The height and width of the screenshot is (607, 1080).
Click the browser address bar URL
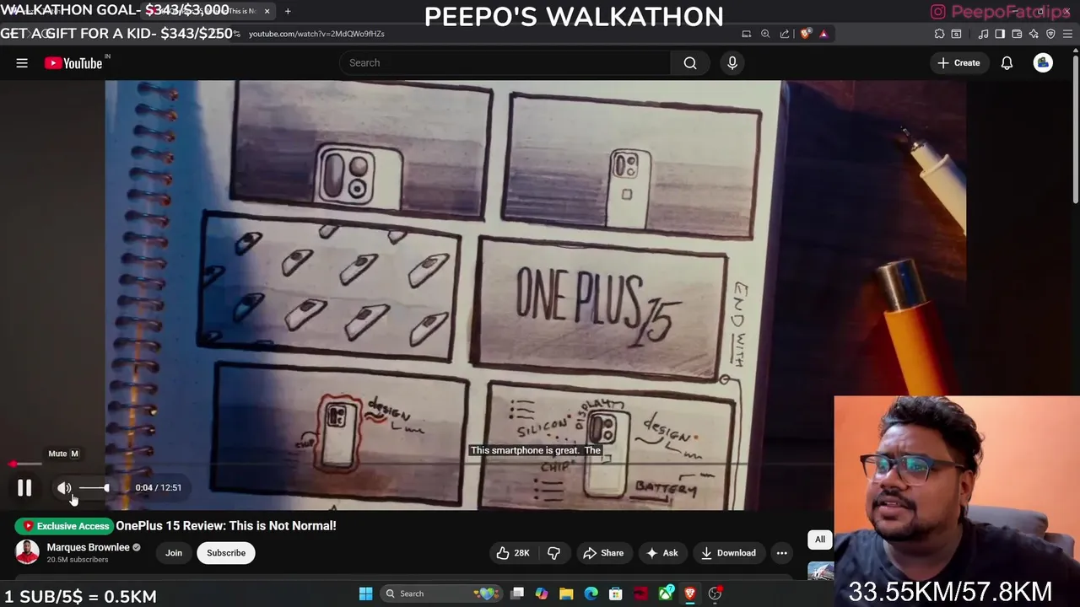[x=316, y=34]
